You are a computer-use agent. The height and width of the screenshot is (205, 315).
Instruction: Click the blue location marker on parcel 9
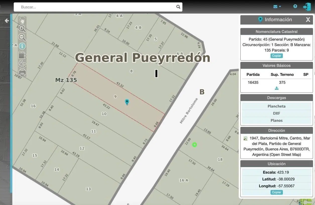127,102
